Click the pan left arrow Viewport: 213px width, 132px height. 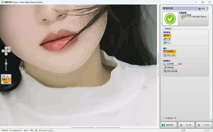[3, 51]
